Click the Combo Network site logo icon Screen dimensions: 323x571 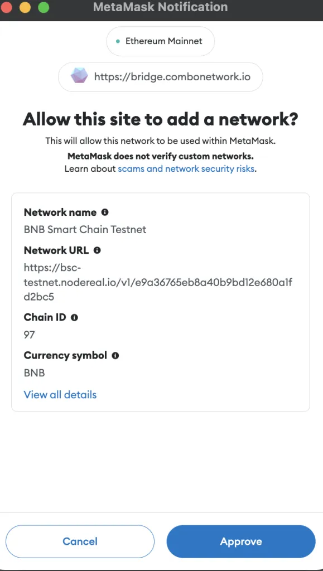[79, 77]
